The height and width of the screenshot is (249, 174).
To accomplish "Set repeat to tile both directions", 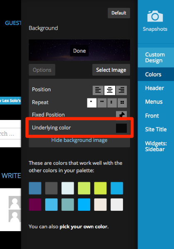I will pos(122,103).
